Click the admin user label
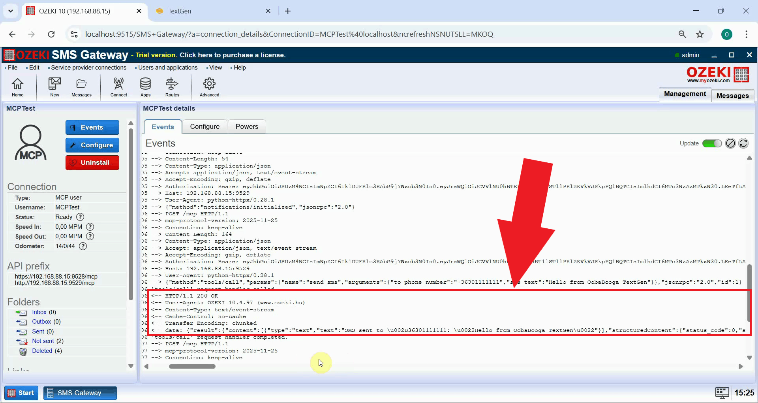This screenshot has width=758, height=403. click(690, 55)
